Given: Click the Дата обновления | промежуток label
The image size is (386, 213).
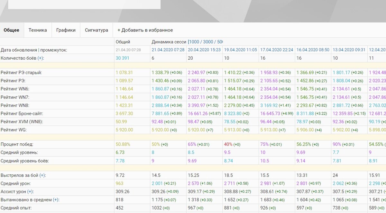Looking at the screenshot, I should (x=34, y=50).
